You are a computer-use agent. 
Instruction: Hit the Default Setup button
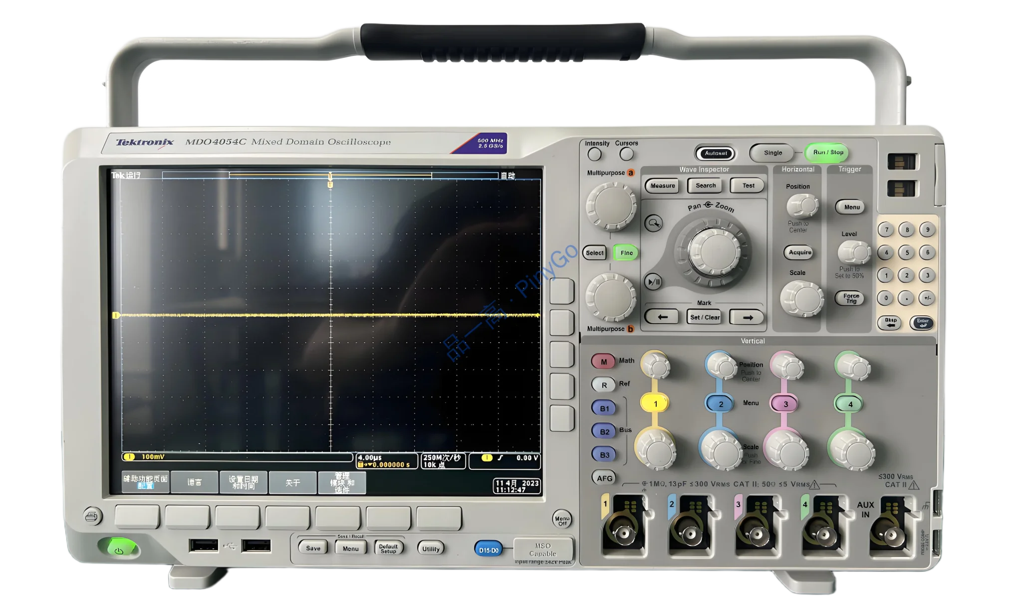(x=388, y=548)
